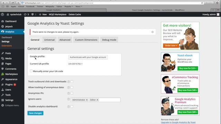The width and height of the screenshot is (221, 124).
Task: Switch to the Universal tab
Action: click(49, 40)
